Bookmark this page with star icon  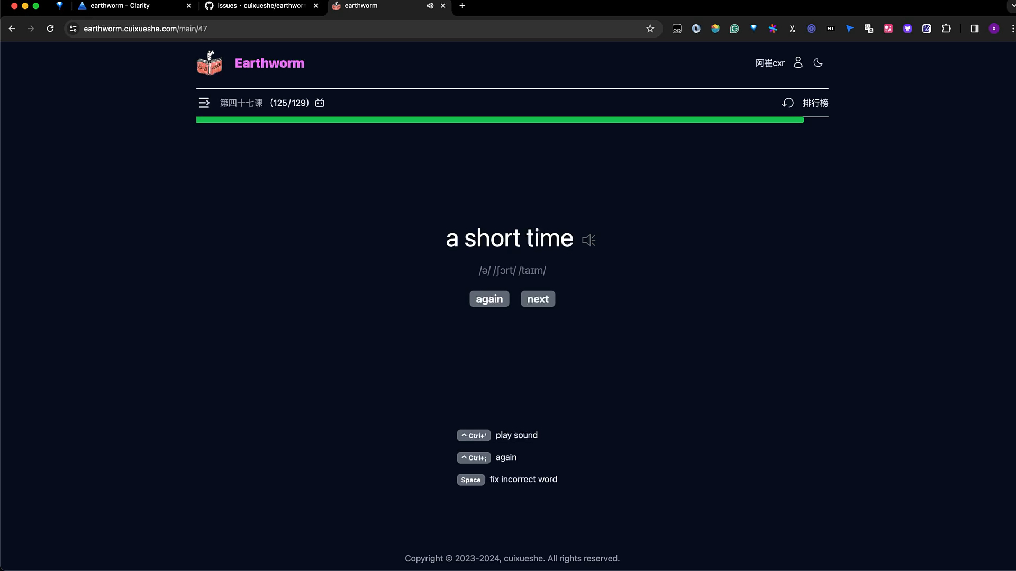650,29
